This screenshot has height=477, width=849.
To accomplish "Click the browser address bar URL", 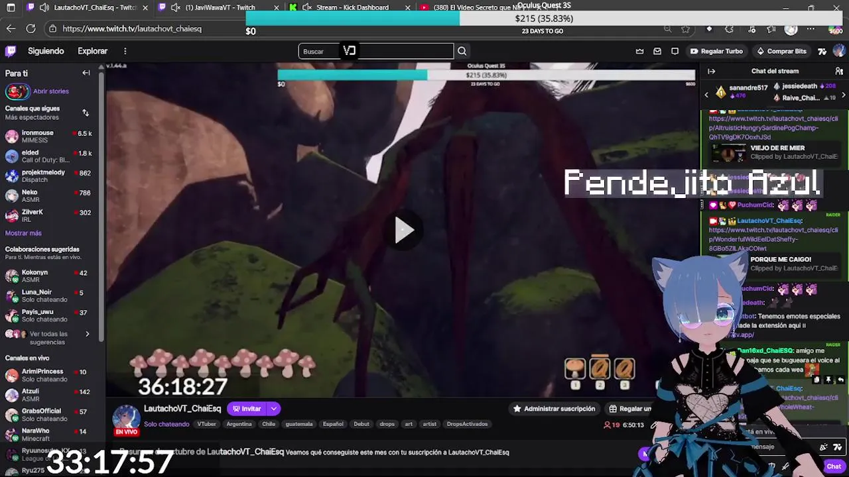I will pos(132,28).
